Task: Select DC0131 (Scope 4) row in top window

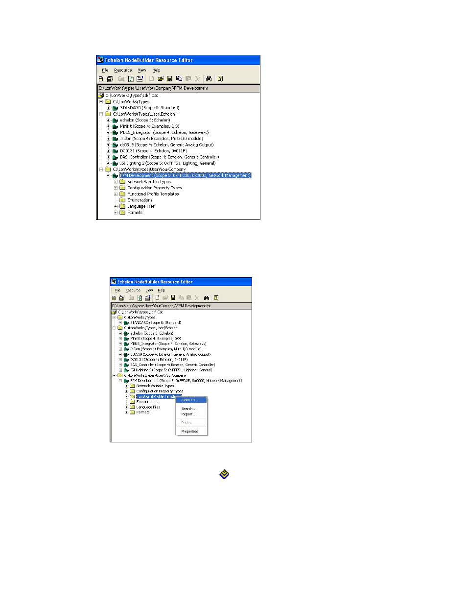Action: [153, 151]
